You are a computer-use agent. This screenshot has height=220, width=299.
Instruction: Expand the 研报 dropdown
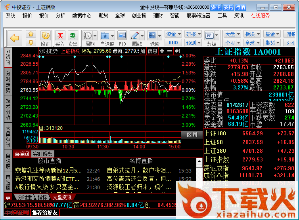tap(199, 34)
